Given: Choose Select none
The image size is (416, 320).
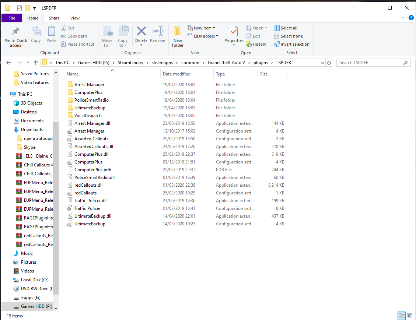Looking at the screenshot, I should pyautogui.click(x=289, y=36).
